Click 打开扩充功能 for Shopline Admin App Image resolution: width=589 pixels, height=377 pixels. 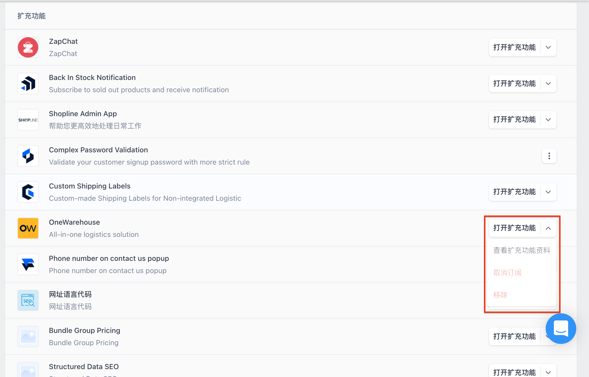[x=515, y=120]
